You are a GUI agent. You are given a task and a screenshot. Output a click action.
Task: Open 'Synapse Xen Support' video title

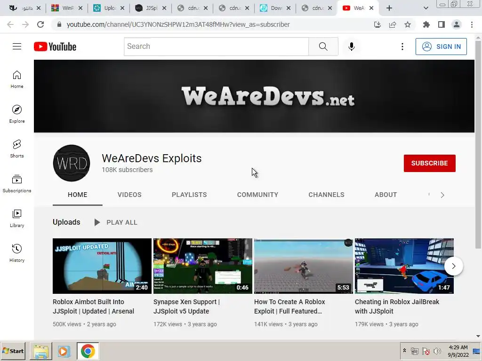pyautogui.click(x=186, y=306)
